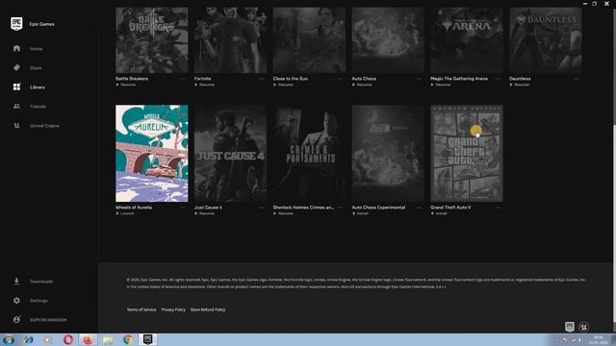
Task: Click the Home house icon
Action: click(x=16, y=48)
